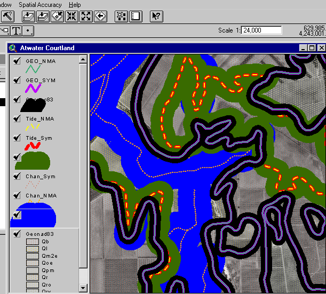This screenshot has height=294, width=326.
Task: Select the Draw Point tool
Action: [x=28, y=30]
